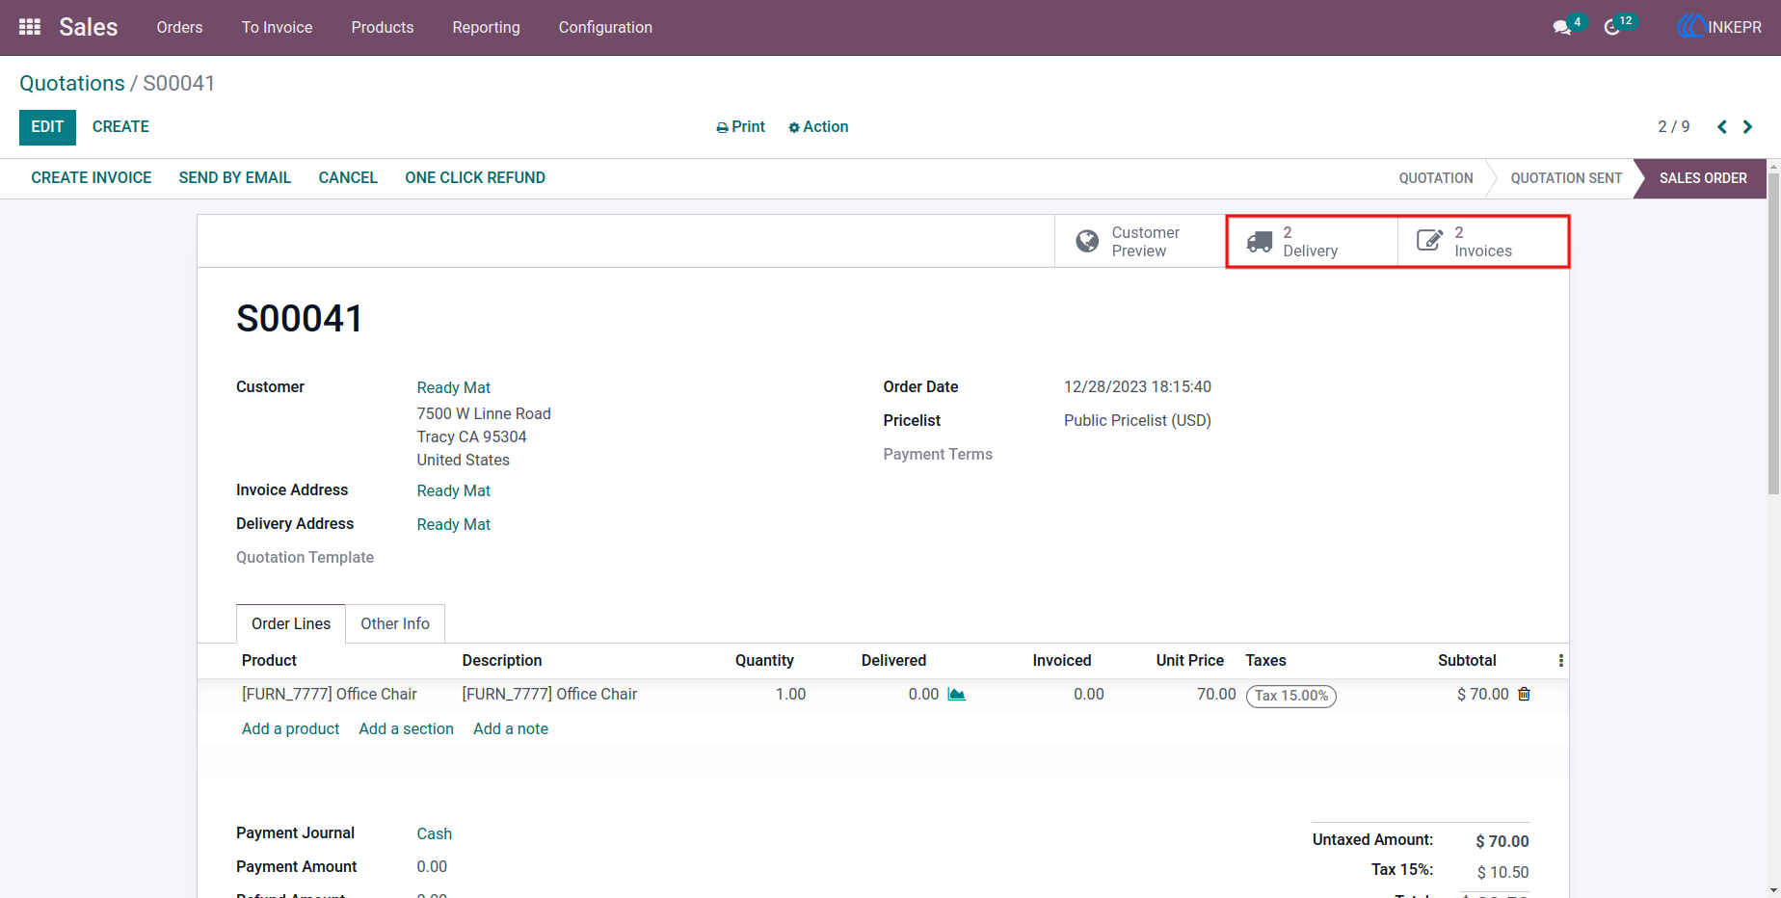Select the QUOTATION SENT status stage
The image size is (1781, 898).
pos(1566,178)
